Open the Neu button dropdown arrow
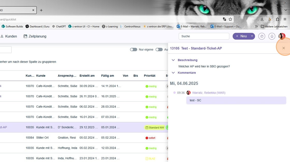 click(252, 36)
